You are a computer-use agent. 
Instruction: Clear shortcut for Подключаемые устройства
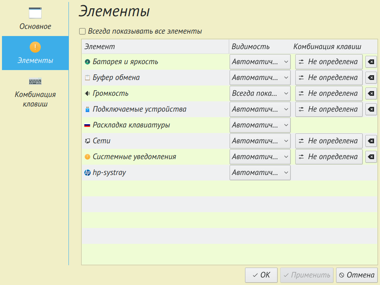pyautogui.click(x=371, y=109)
